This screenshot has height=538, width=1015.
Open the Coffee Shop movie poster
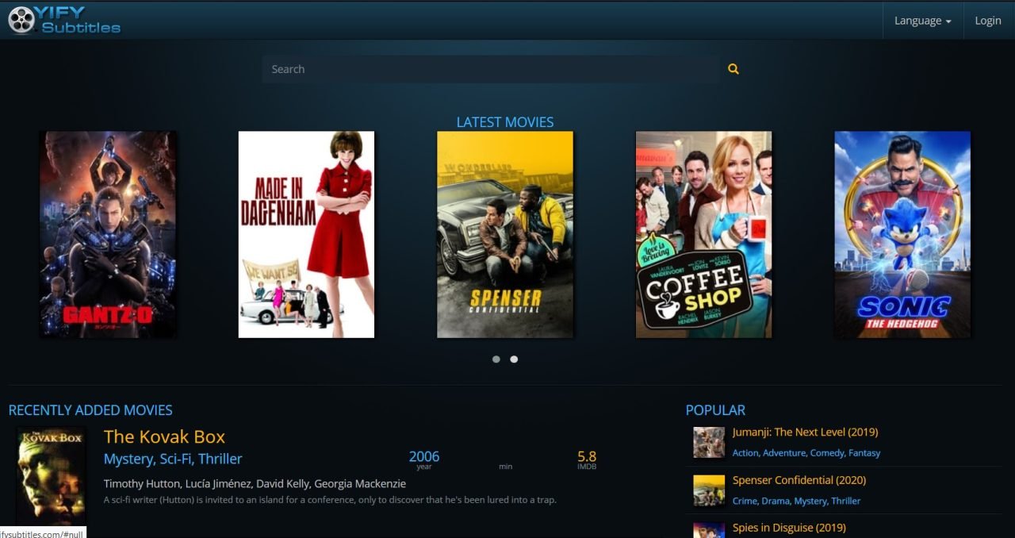(x=703, y=235)
